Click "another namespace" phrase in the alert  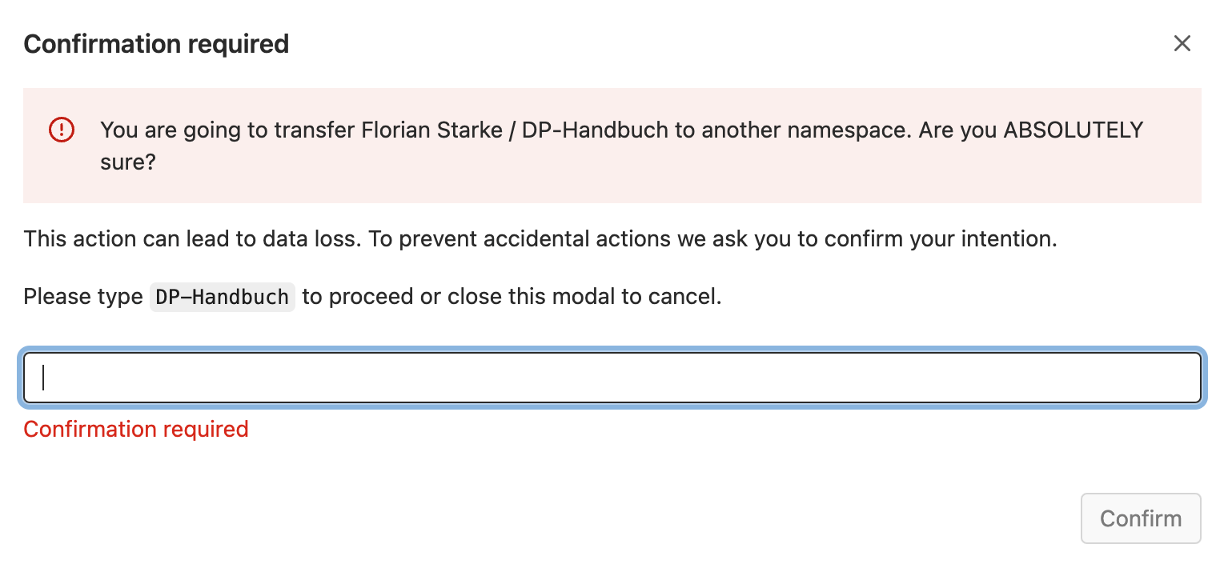805,130
